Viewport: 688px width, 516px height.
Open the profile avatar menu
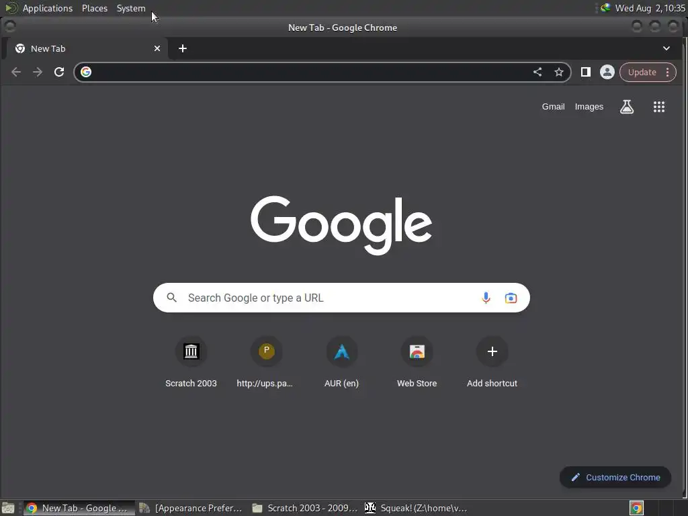pos(607,72)
